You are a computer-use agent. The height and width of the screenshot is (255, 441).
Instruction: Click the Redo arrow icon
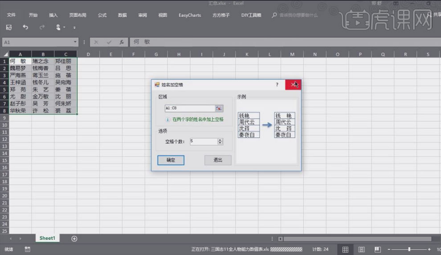click(42, 27)
